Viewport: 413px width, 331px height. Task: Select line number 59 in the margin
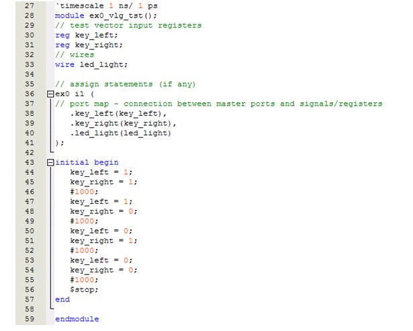pos(28,319)
